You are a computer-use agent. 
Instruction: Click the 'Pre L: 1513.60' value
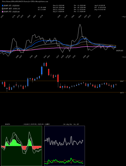click(x=80, y=10)
